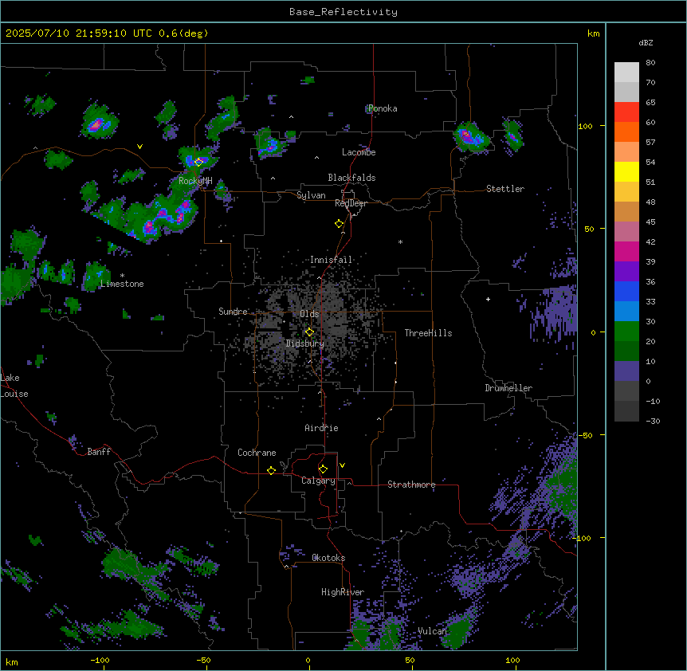Click the Sylvan label

[x=311, y=195]
